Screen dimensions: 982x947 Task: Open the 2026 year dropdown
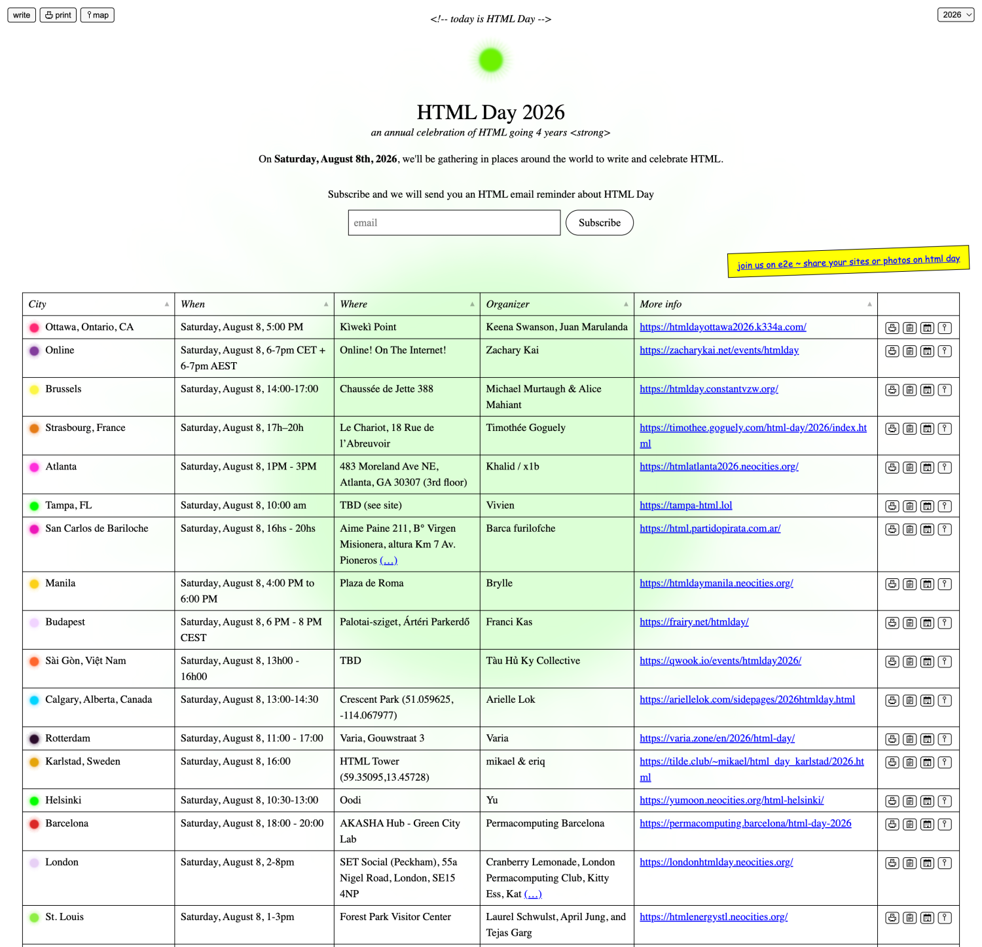click(x=956, y=14)
